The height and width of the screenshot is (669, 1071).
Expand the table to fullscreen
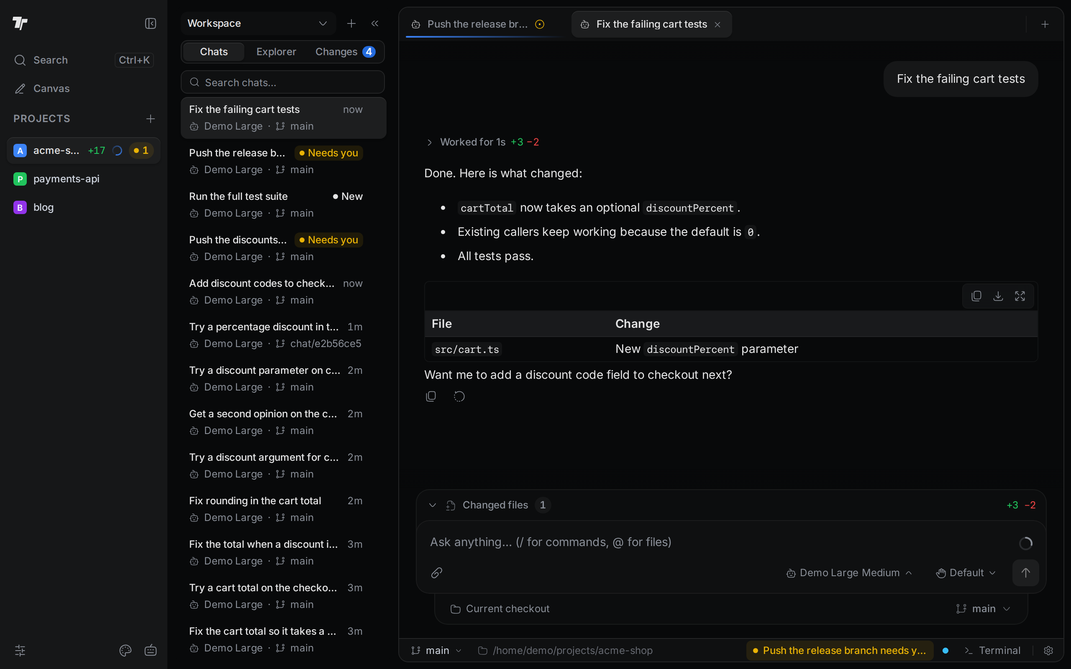pyautogui.click(x=1020, y=296)
